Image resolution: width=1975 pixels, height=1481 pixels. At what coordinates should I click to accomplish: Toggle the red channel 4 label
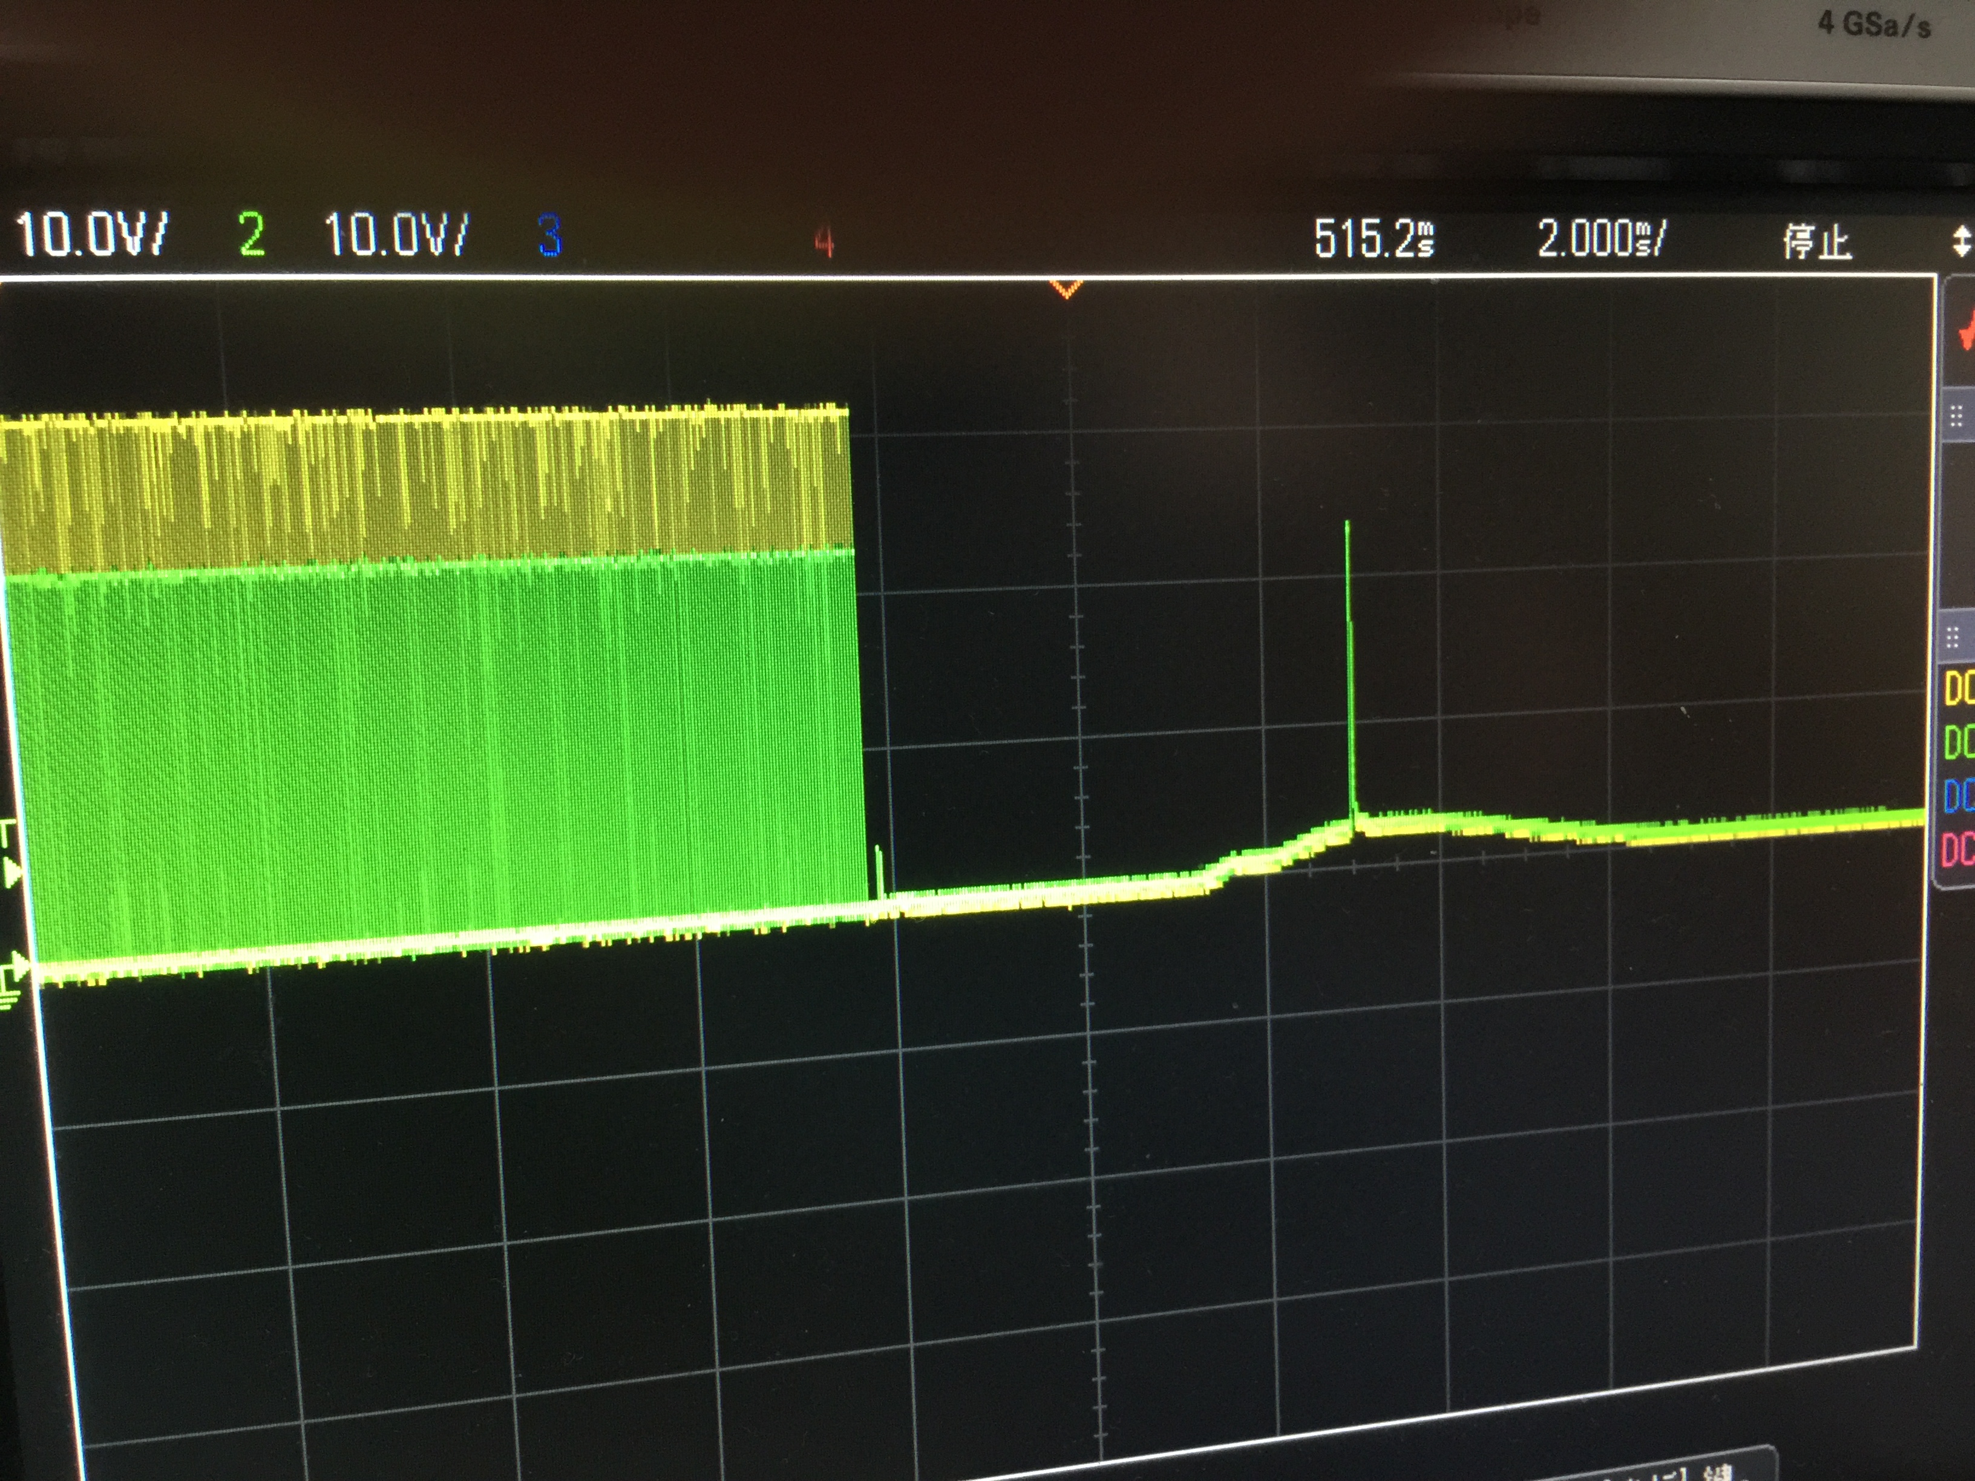click(824, 241)
